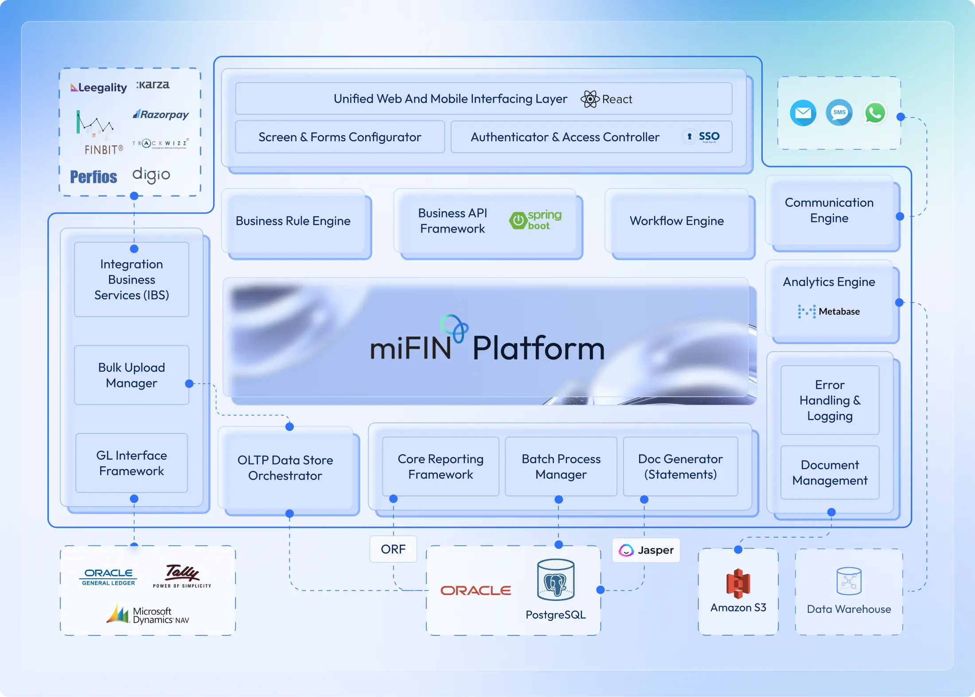Click the Amazon S3 red icon
The image size is (975, 697).
coord(738,583)
